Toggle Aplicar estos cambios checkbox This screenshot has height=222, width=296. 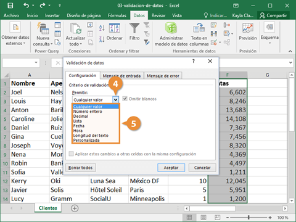coord(71,154)
